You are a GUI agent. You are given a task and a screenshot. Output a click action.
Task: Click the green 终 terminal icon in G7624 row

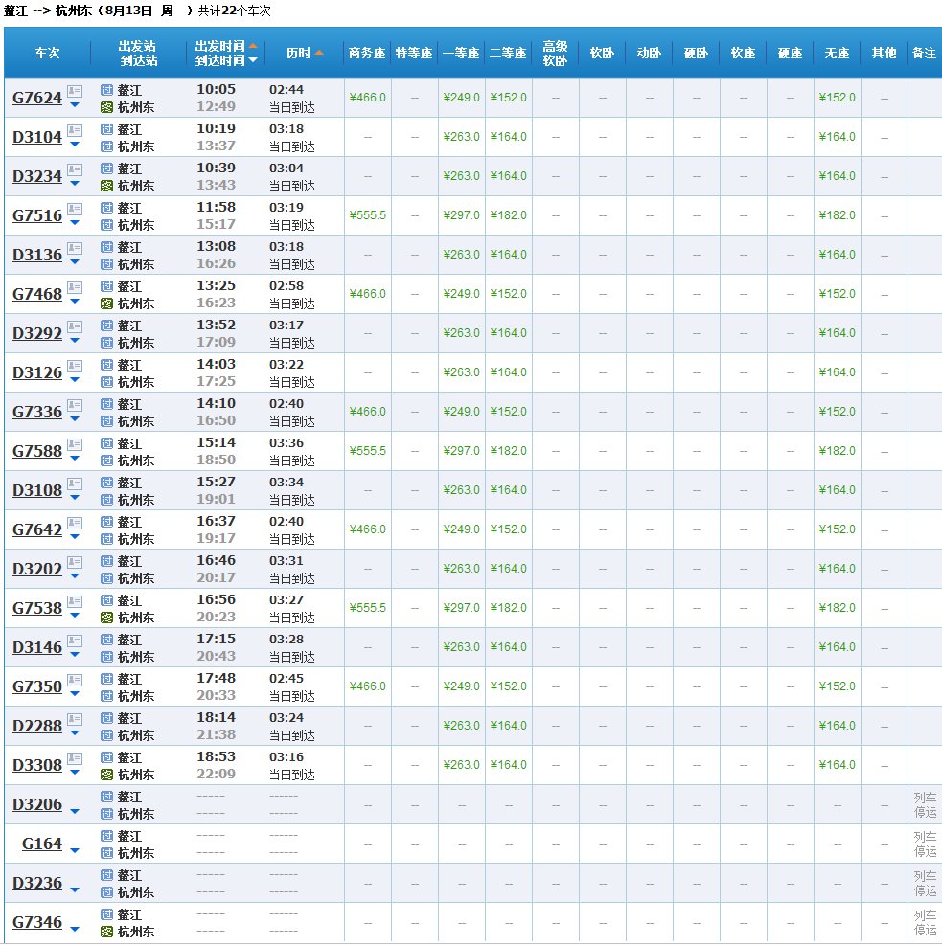pos(106,107)
